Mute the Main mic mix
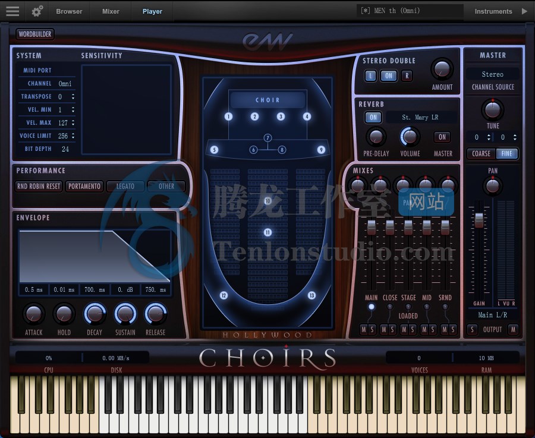This screenshot has height=438, width=535. pyautogui.click(x=364, y=329)
